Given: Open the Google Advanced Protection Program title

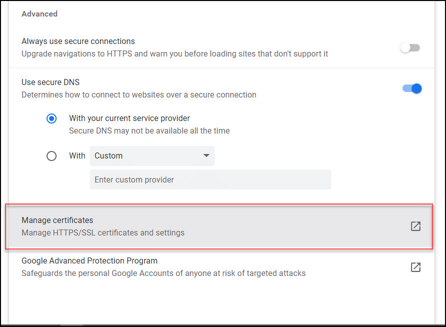Looking at the screenshot, I should click(x=90, y=260).
